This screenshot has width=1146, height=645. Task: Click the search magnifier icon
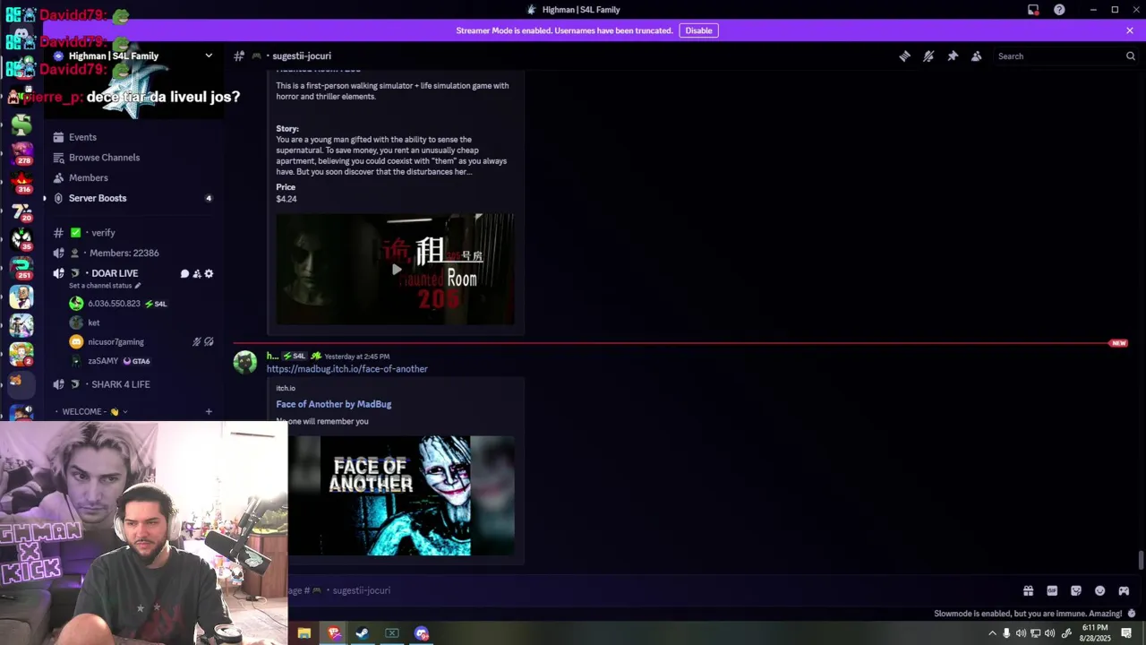(1130, 56)
